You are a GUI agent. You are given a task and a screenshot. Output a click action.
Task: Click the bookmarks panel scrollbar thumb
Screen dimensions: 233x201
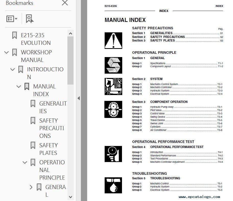coord(70,61)
